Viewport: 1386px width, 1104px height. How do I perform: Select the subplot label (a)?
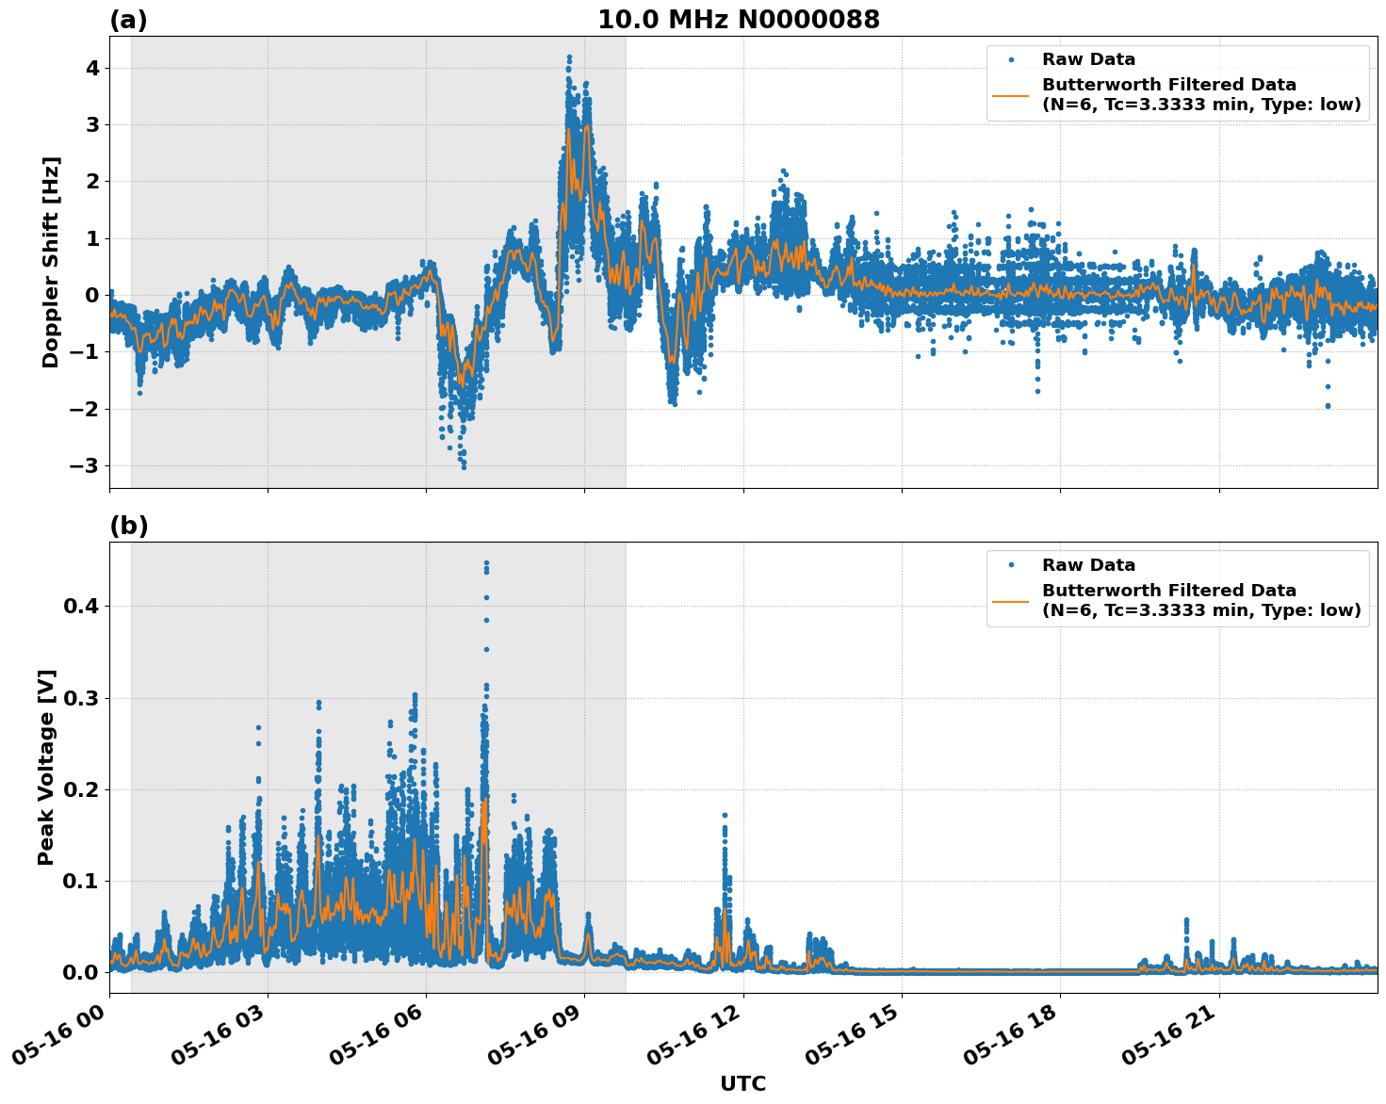point(129,17)
